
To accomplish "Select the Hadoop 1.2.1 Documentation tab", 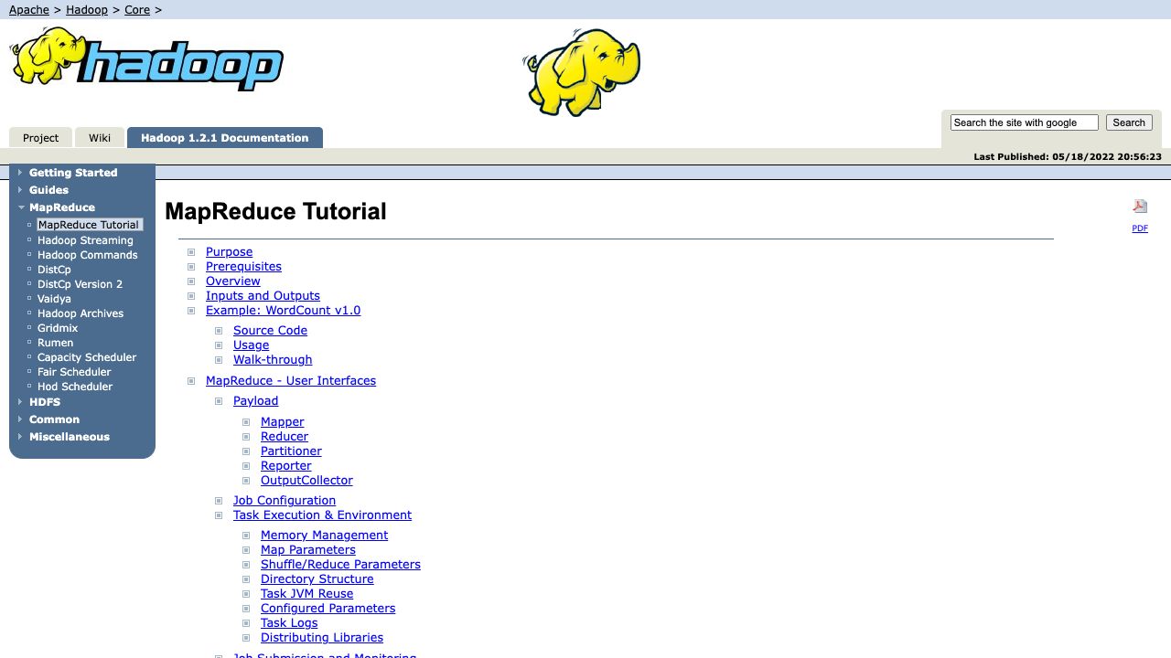I will point(224,137).
